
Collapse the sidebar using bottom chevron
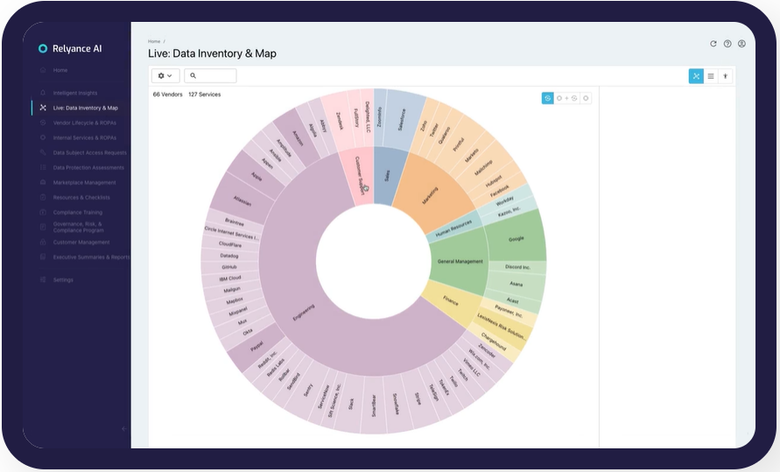[x=123, y=428]
